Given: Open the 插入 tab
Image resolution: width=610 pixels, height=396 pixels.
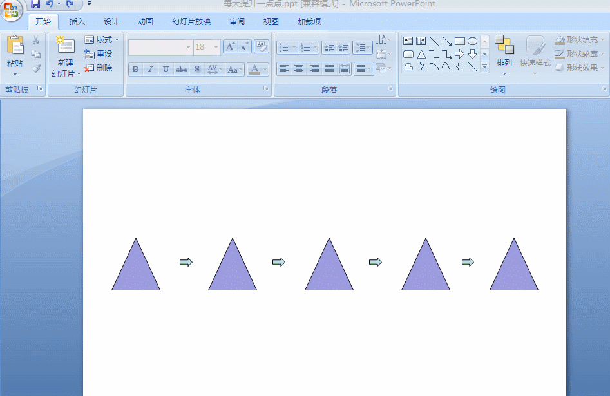Looking at the screenshot, I should pos(77,22).
